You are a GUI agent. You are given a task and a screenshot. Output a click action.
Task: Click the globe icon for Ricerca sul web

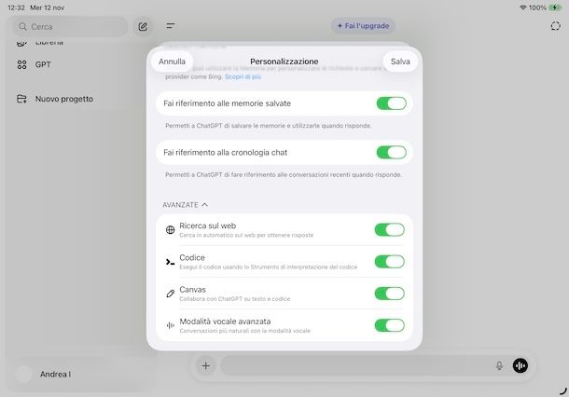pyautogui.click(x=170, y=230)
